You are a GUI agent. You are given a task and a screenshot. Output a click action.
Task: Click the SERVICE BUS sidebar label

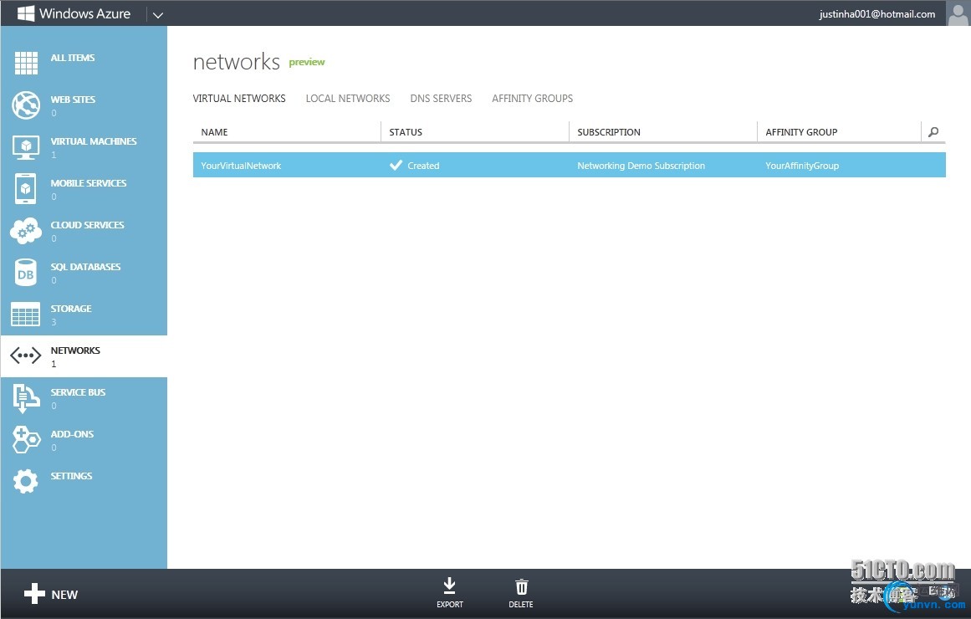pyautogui.click(x=78, y=392)
